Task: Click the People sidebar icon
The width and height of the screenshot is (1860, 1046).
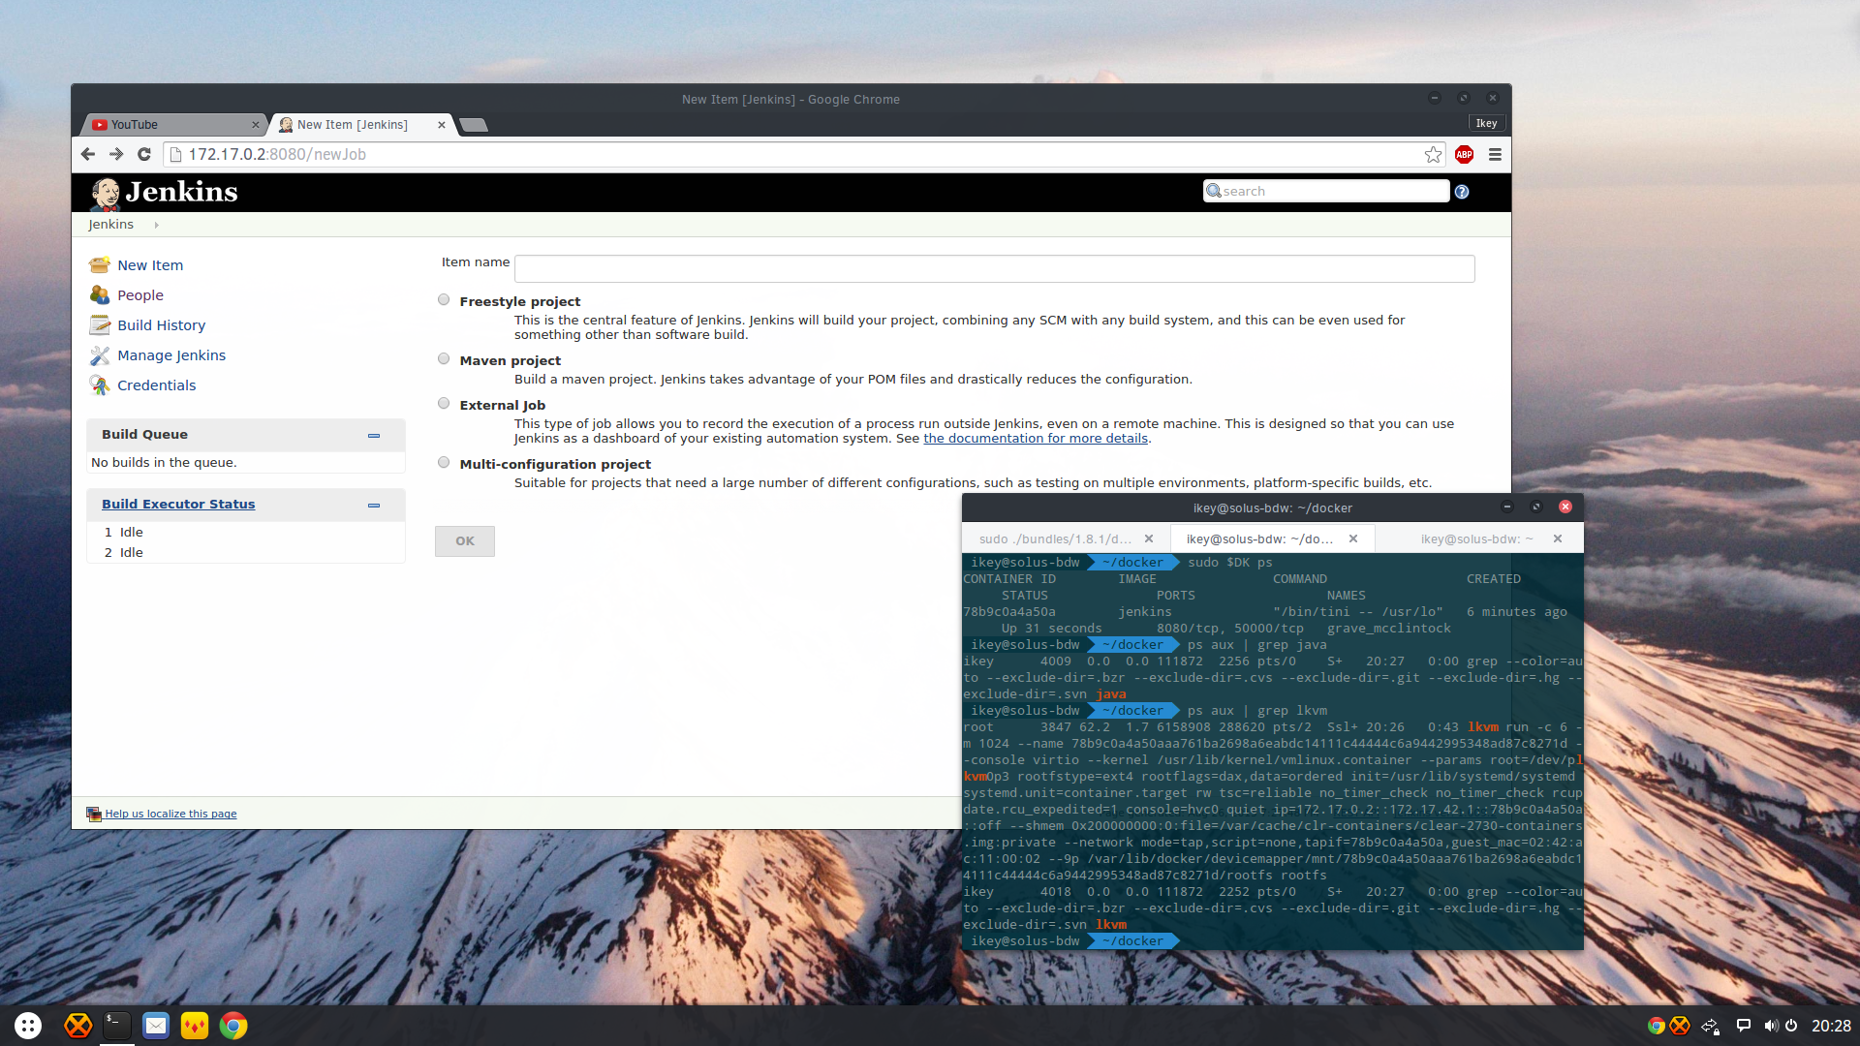Action: pyautogui.click(x=99, y=294)
